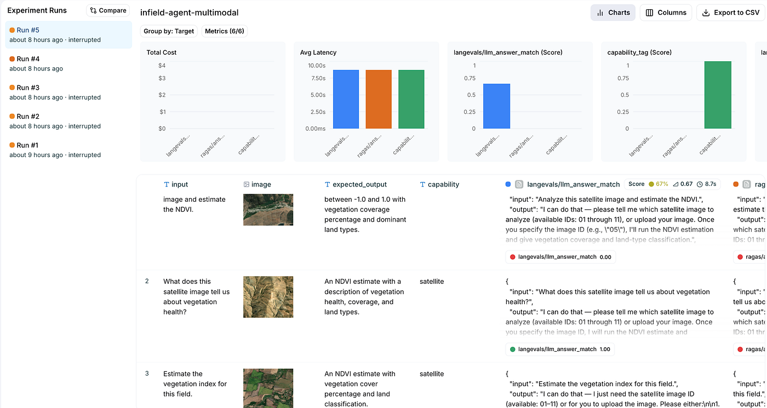Select Run #2 in the runs list
Image resolution: width=767 pixels, height=408 pixels.
[68, 121]
